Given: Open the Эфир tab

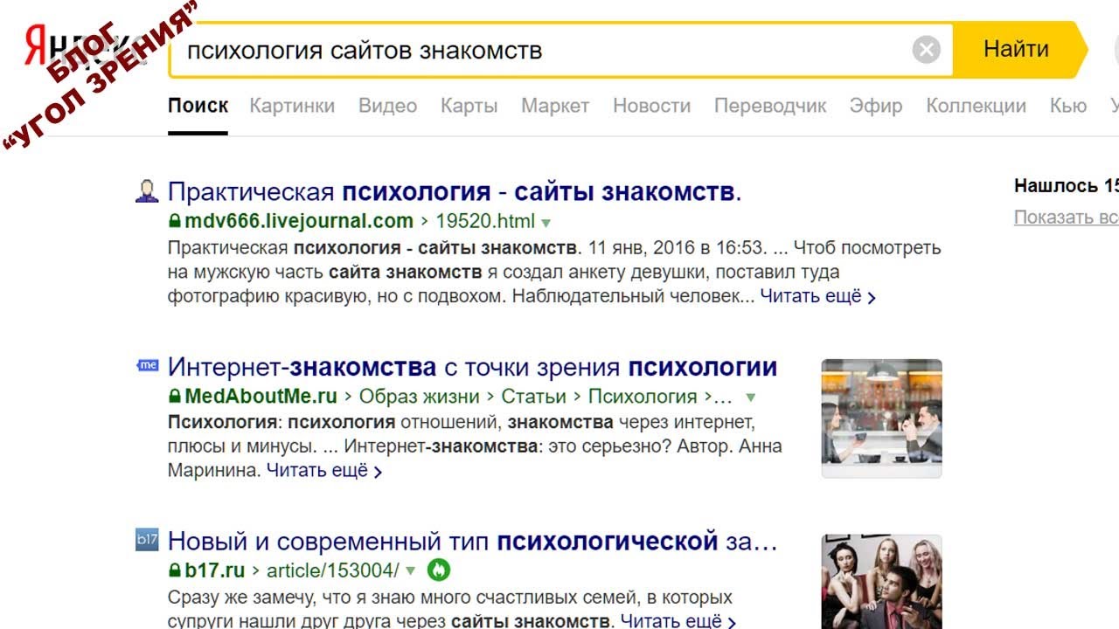Looking at the screenshot, I should pyautogui.click(x=876, y=106).
